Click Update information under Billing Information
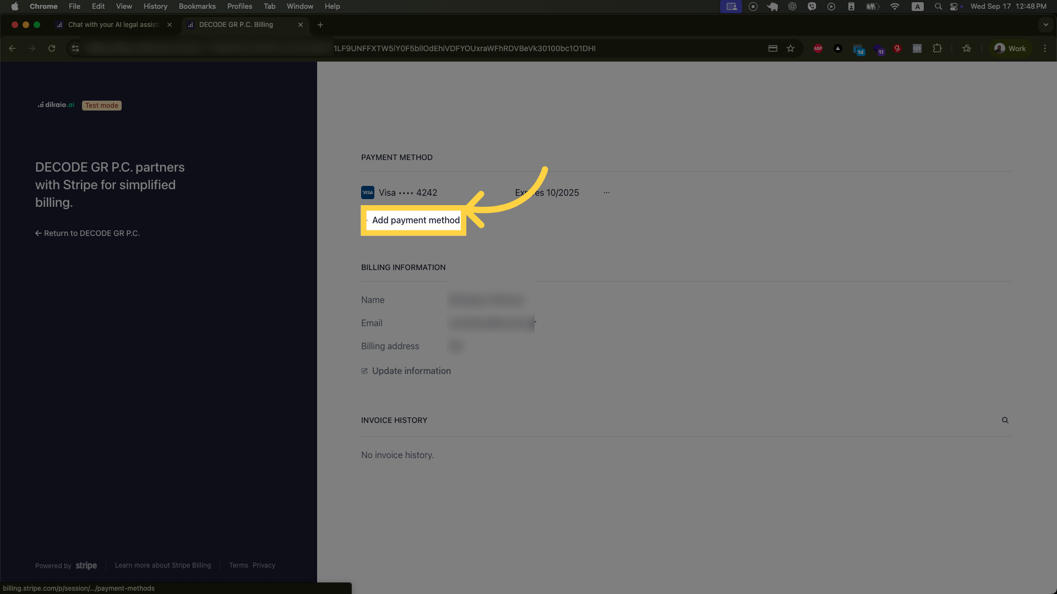The image size is (1057, 594). tap(411, 371)
